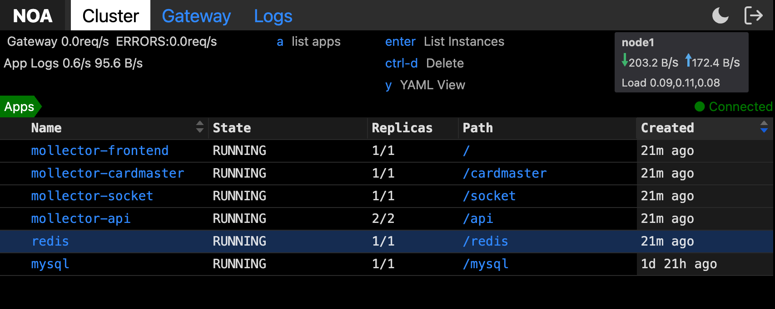Open the mollector-cardmaster app link

click(107, 173)
